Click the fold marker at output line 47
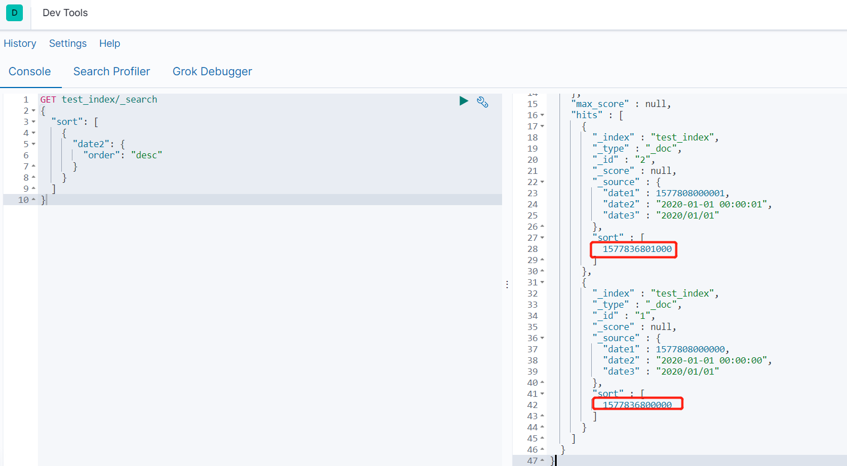 pyautogui.click(x=542, y=460)
